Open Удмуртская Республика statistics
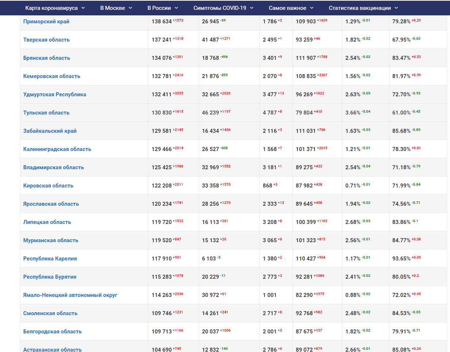Viewport: 450px width, 352px height. (55, 94)
